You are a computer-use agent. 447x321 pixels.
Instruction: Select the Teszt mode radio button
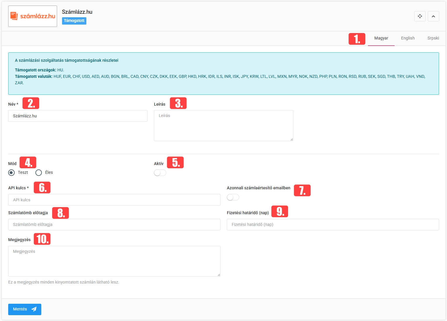[12, 173]
